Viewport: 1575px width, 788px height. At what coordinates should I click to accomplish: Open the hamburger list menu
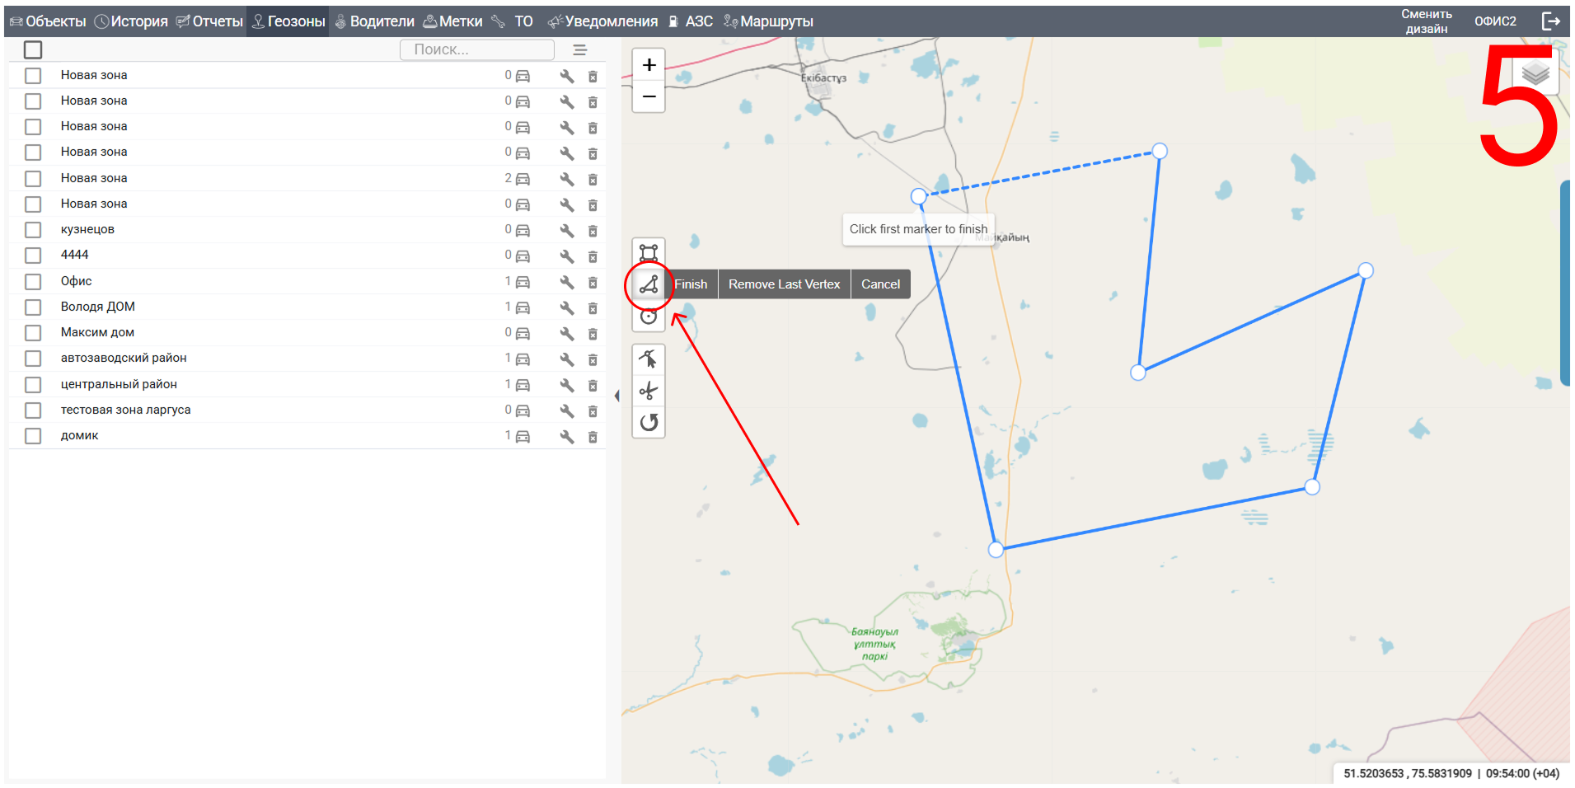click(580, 50)
